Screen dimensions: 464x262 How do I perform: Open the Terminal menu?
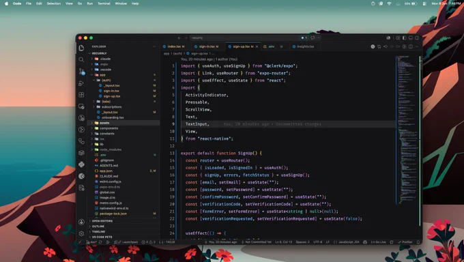pos(104,3)
